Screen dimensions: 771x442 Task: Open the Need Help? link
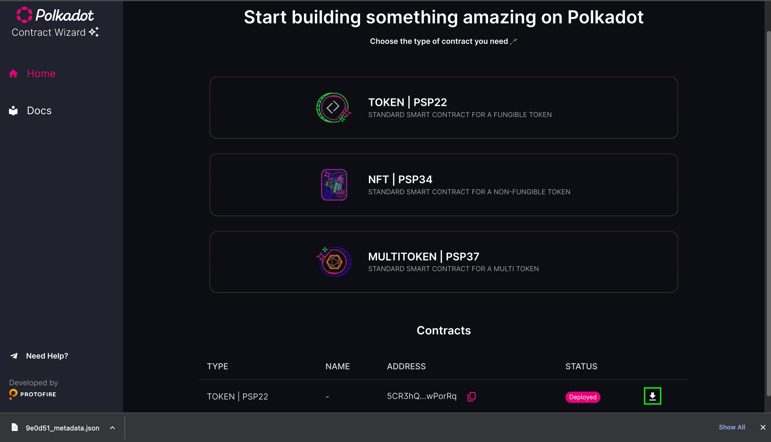click(47, 356)
